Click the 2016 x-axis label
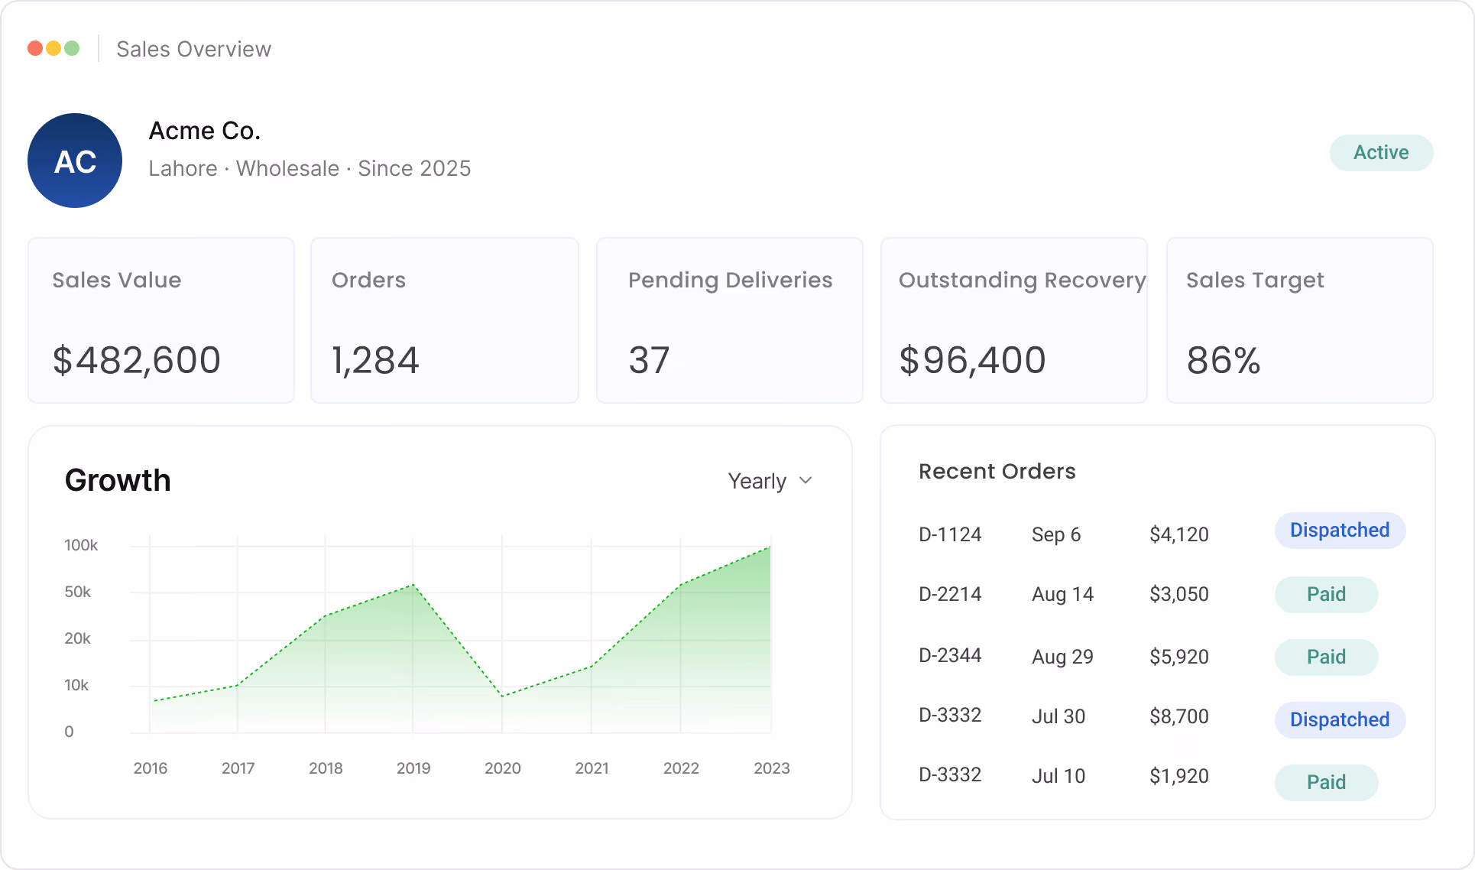This screenshot has height=870, width=1475. [151, 768]
